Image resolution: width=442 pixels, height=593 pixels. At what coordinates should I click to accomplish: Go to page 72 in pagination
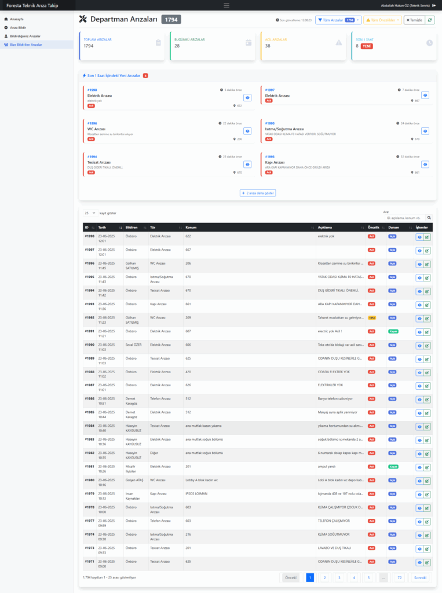click(399, 578)
